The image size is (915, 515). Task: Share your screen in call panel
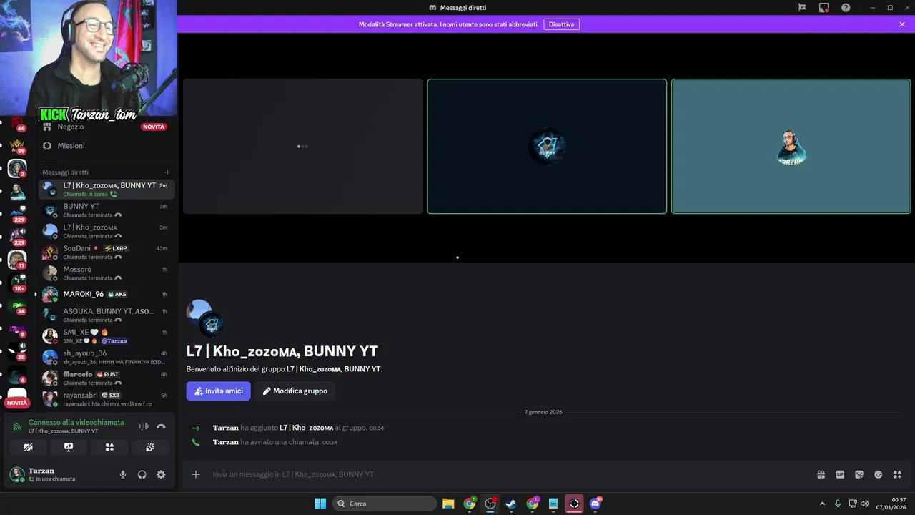click(69, 447)
